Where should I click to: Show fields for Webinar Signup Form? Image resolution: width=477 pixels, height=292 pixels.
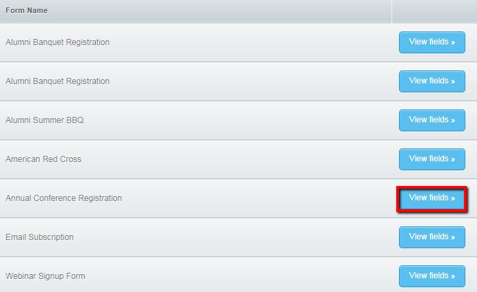click(x=432, y=276)
